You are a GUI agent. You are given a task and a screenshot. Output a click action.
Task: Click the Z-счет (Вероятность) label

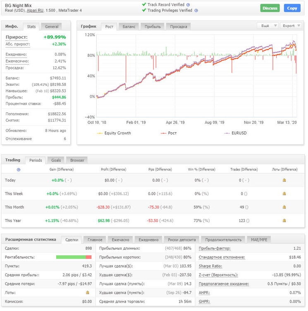coord(218,275)
